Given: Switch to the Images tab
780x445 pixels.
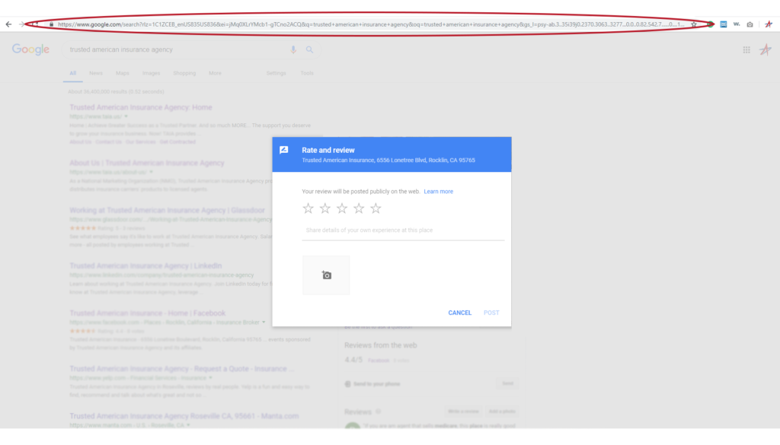Looking at the screenshot, I should click(x=152, y=73).
